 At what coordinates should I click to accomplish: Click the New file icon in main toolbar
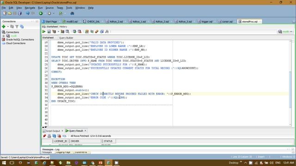[x=5, y=13]
